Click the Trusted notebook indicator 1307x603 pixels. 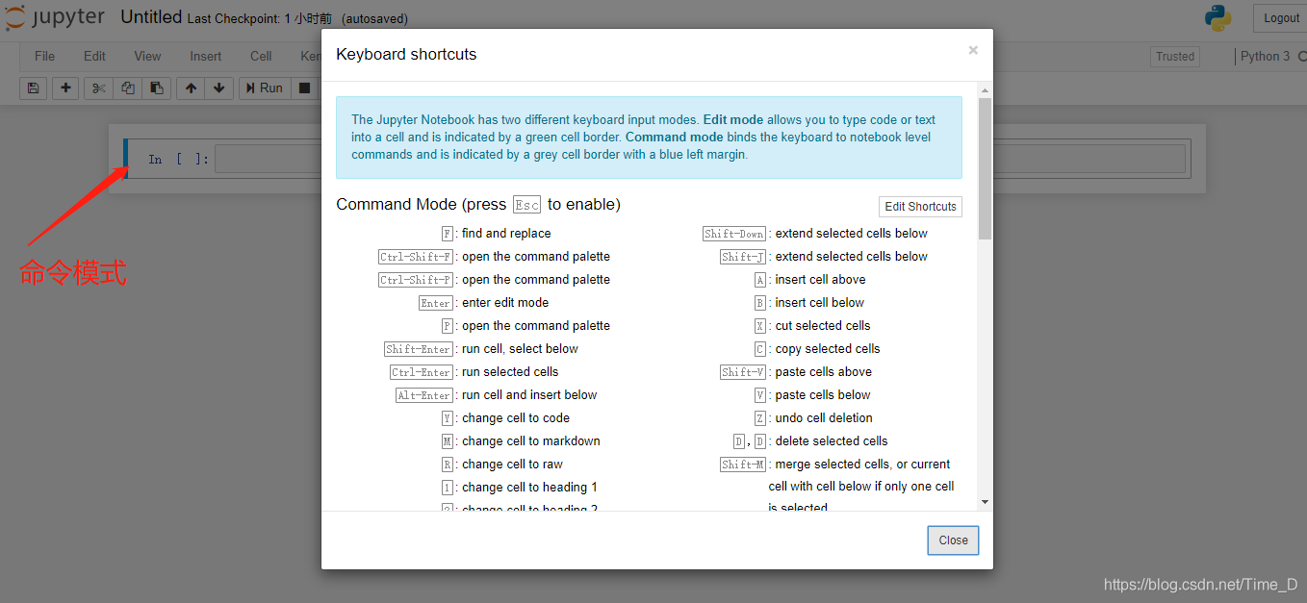pos(1174,57)
